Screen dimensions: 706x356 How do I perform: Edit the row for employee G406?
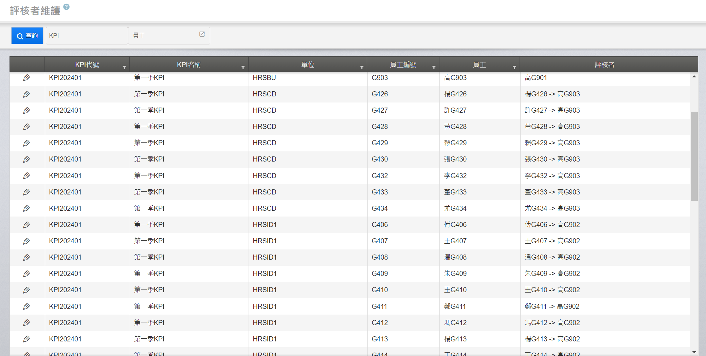pos(26,225)
